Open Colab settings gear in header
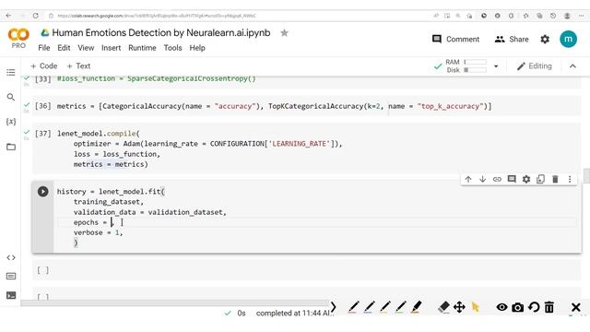The width and height of the screenshot is (590, 332). coord(545,39)
